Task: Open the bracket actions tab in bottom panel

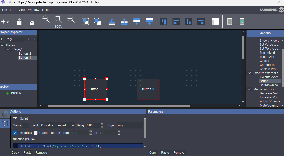Action: [x=5, y=124]
